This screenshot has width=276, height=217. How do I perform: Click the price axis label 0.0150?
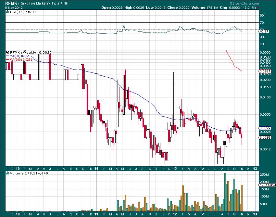265,87
